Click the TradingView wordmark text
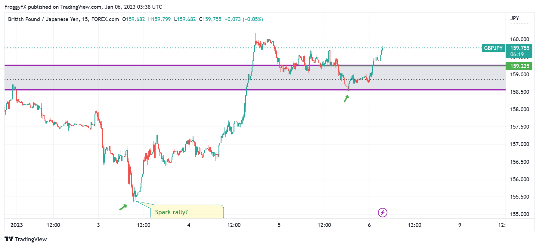 [x=31, y=239]
